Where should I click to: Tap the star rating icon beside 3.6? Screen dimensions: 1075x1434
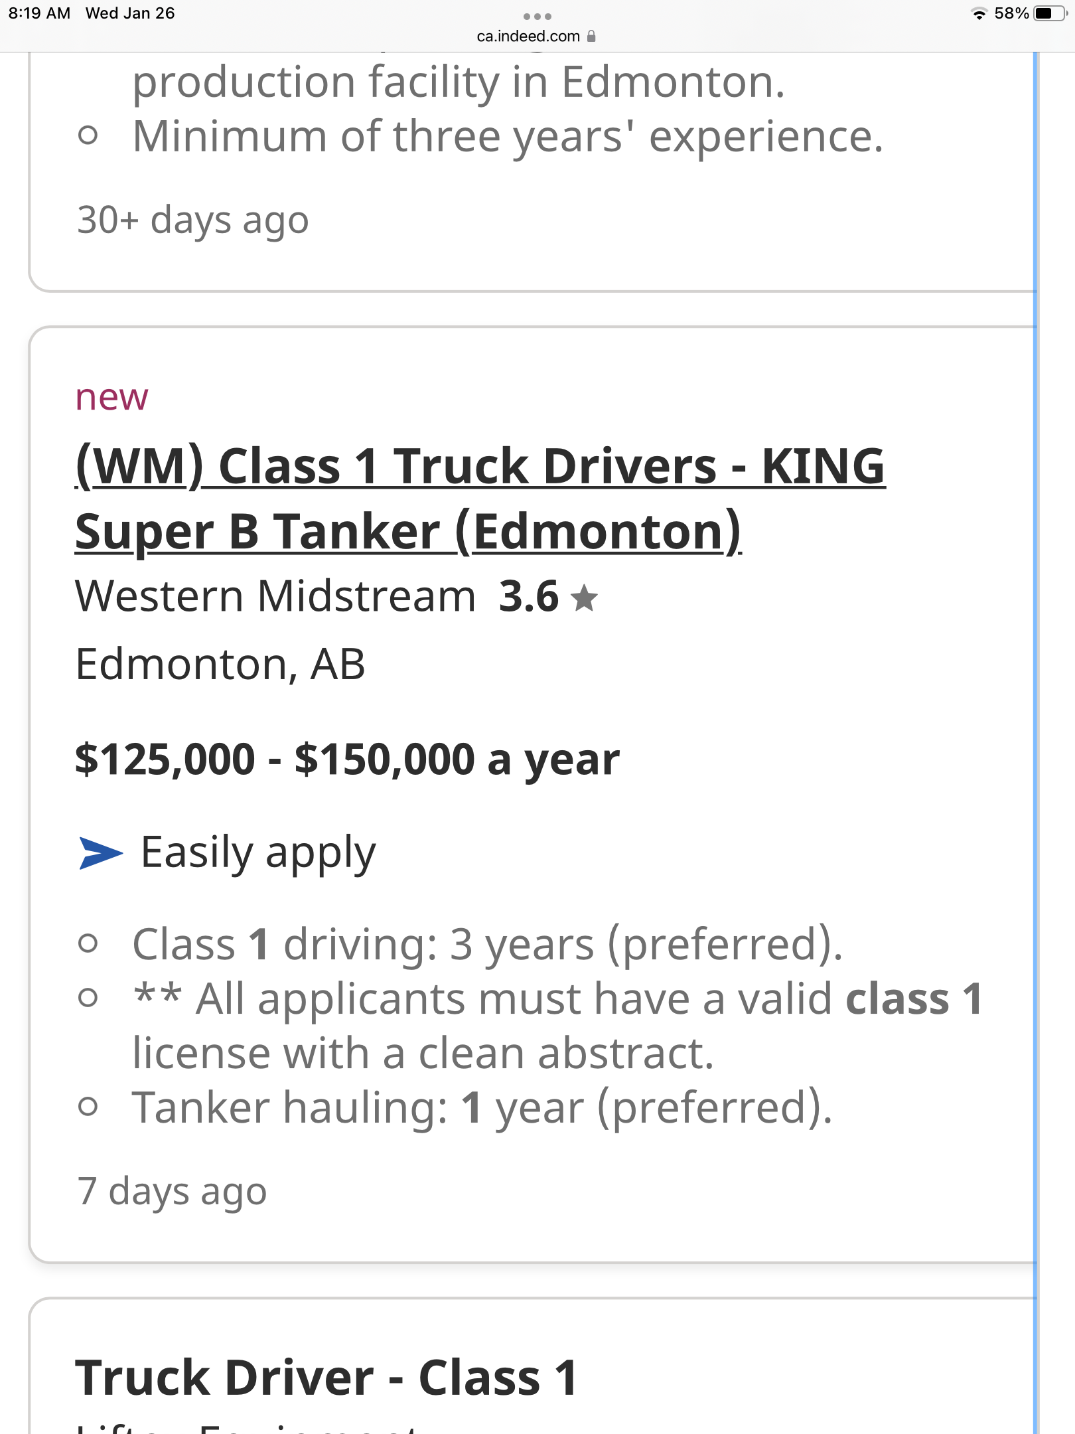tap(584, 597)
